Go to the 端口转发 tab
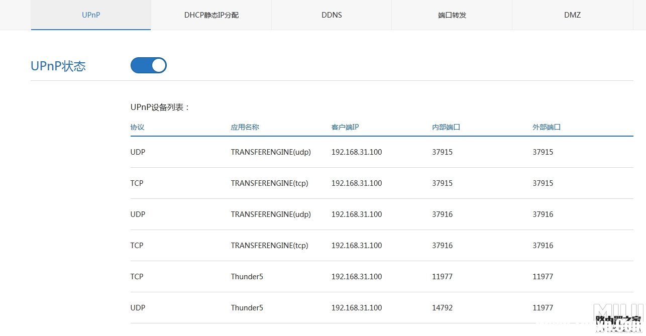This screenshot has height=336, width=646. 452,15
